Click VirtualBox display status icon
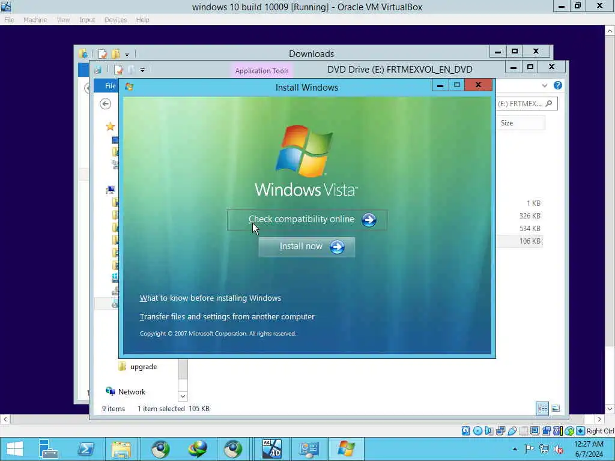The height and width of the screenshot is (461, 615). coord(535,431)
